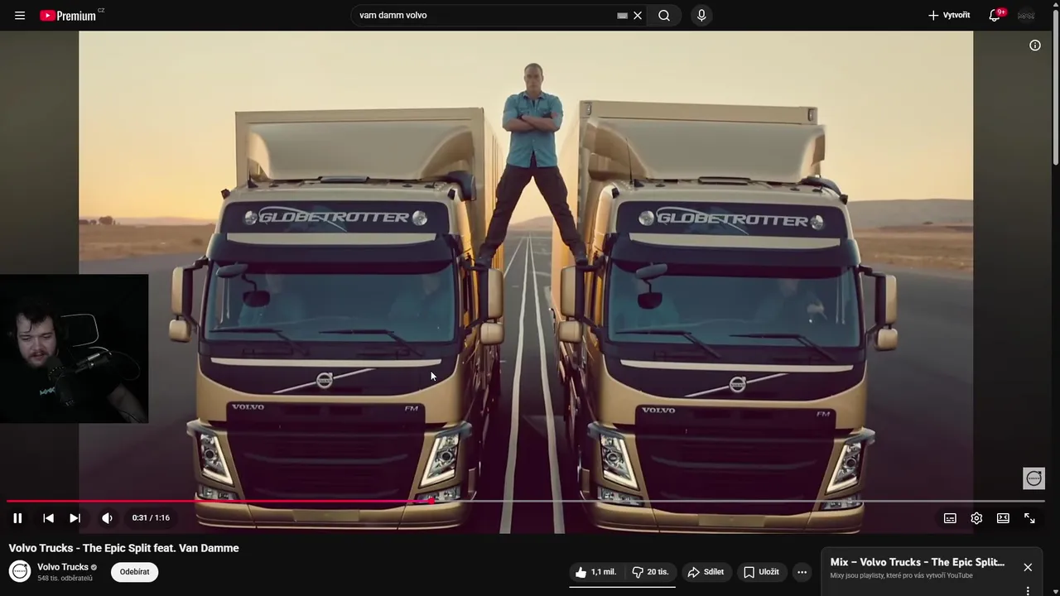Close the Mix playlist panel

click(x=1028, y=567)
